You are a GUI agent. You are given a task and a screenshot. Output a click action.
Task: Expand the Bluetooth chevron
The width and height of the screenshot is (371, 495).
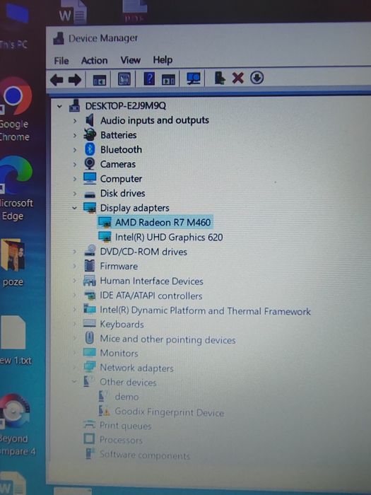tap(75, 150)
